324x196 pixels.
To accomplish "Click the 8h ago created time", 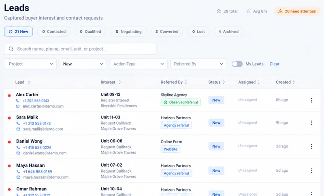I will coord(282,100).
